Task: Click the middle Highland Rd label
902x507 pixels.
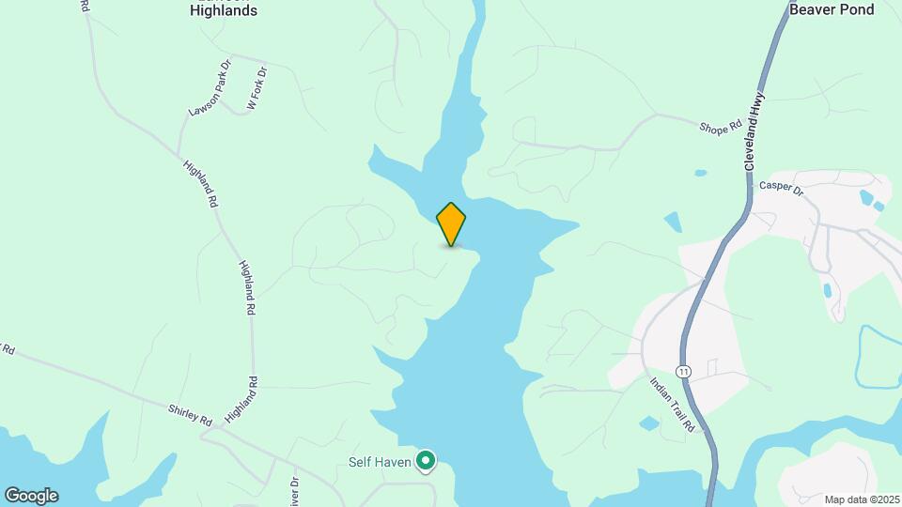Action: [x=247, y=287]
